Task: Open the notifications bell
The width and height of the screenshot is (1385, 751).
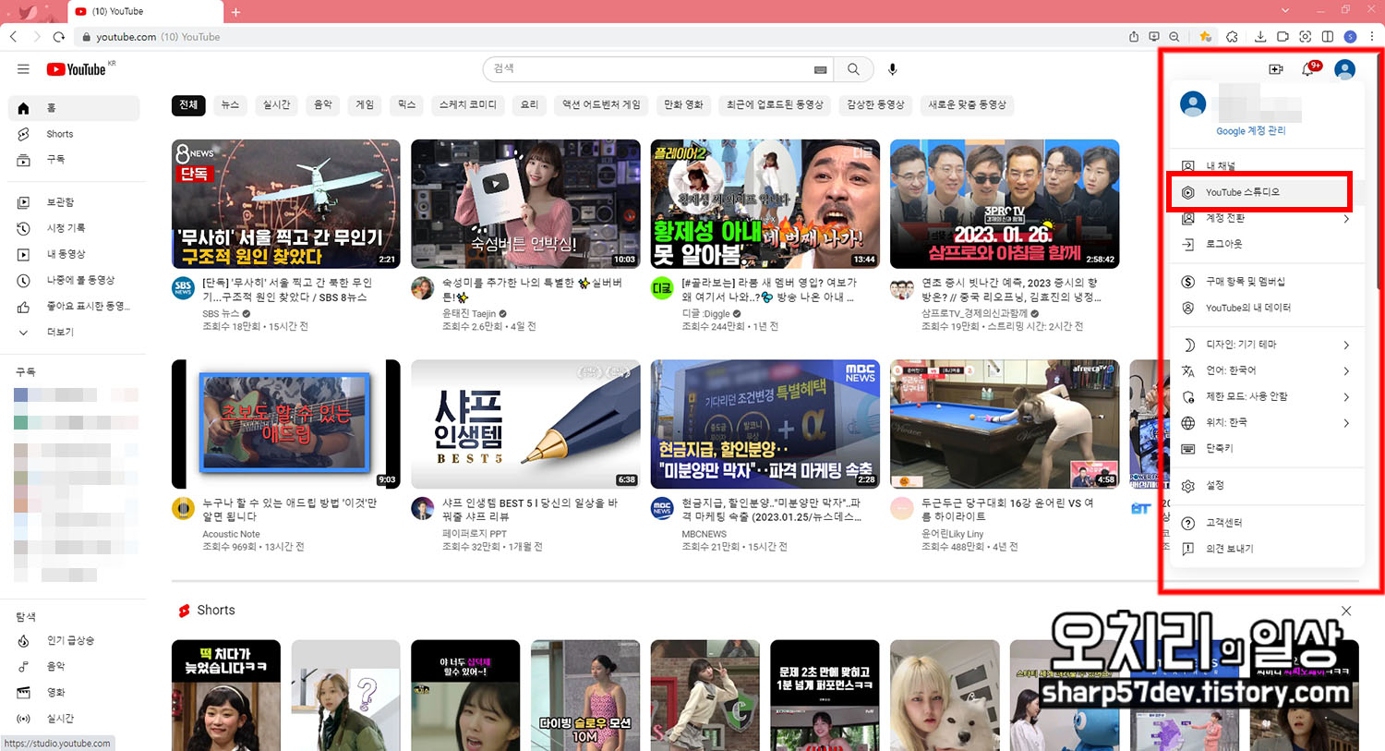Action: [1308, 69]
